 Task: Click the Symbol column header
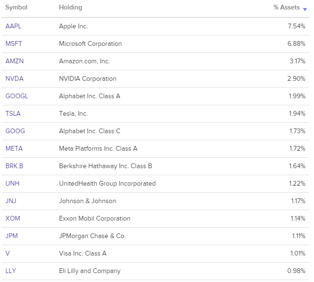click(17, 8)
